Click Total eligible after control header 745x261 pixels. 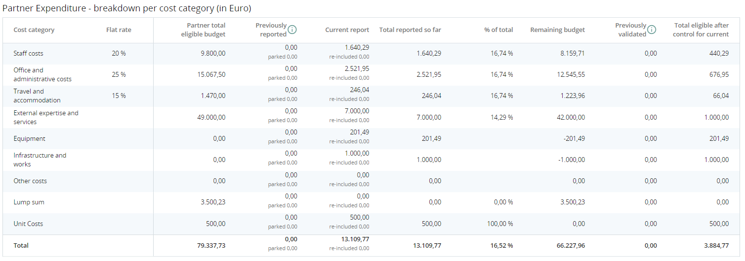(x=701, y=30)
